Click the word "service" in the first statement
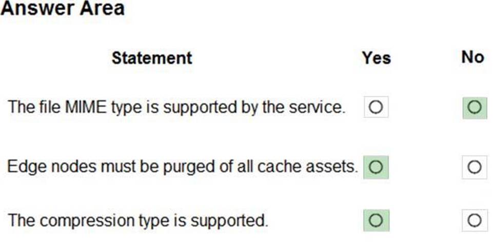This screenshot has height=244, width=495. (318, 107)
